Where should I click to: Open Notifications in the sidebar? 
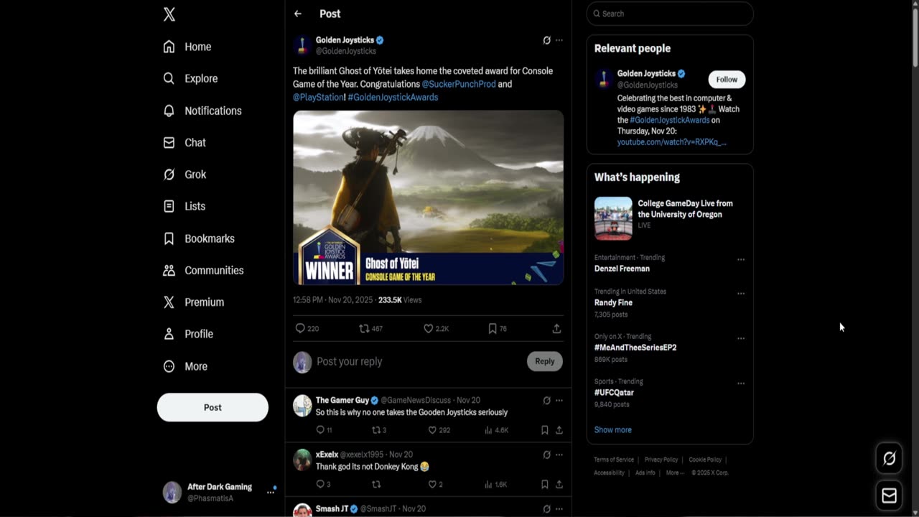click(202, 111)
